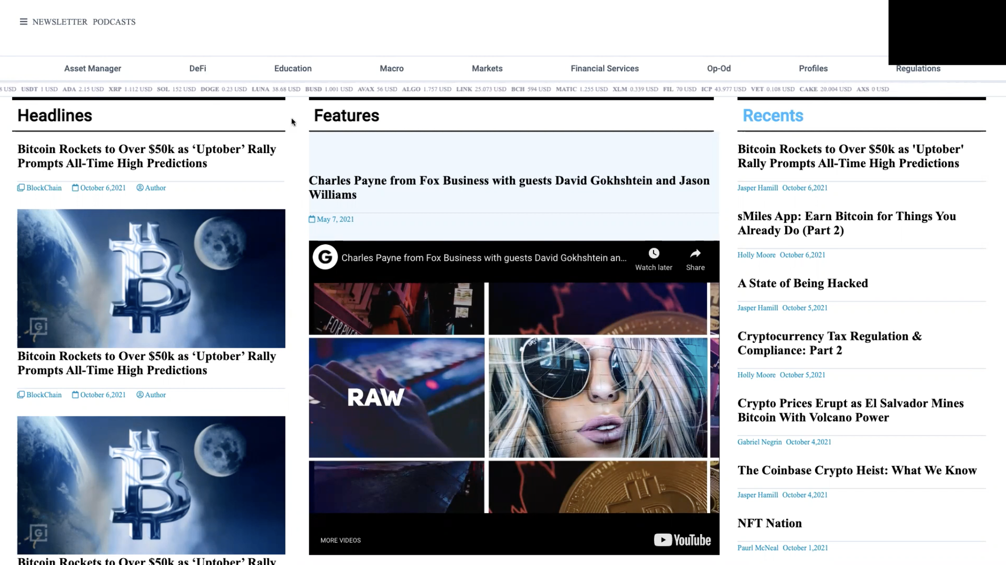Click the MATIC 1.255 USD ticker entry
Viewport: 1006px width, 565px height.
point(582,89)
